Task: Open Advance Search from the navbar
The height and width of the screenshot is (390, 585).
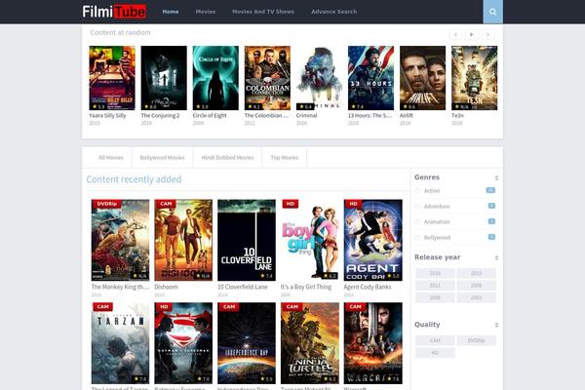Action: pyautogui.click(x=333, y=12)
